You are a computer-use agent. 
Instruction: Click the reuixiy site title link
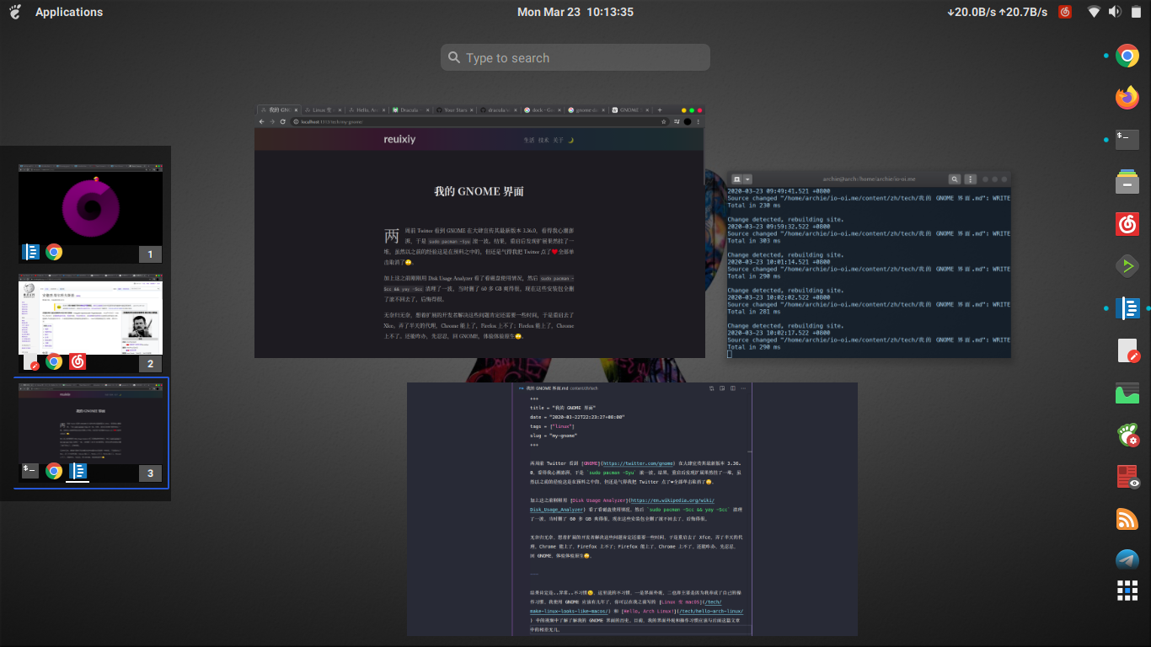pos(399,140)
